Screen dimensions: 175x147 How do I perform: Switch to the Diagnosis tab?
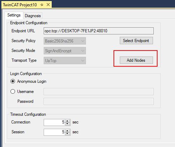tap(33, 16)
